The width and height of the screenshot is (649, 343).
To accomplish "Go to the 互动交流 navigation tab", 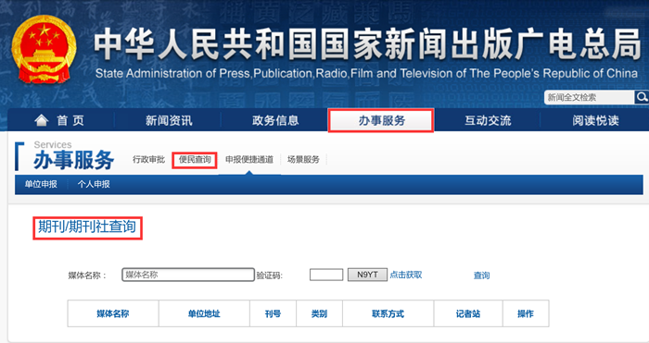I will [x=488, y=120].
